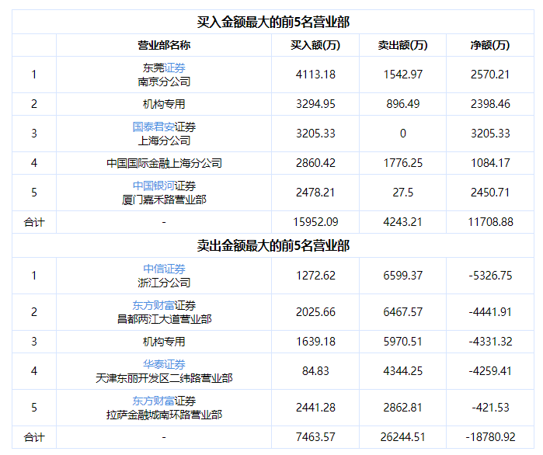Click 浙江分公司 under 中信证券
The width and height of the screenshot is (543, 455).
(164, 283)
